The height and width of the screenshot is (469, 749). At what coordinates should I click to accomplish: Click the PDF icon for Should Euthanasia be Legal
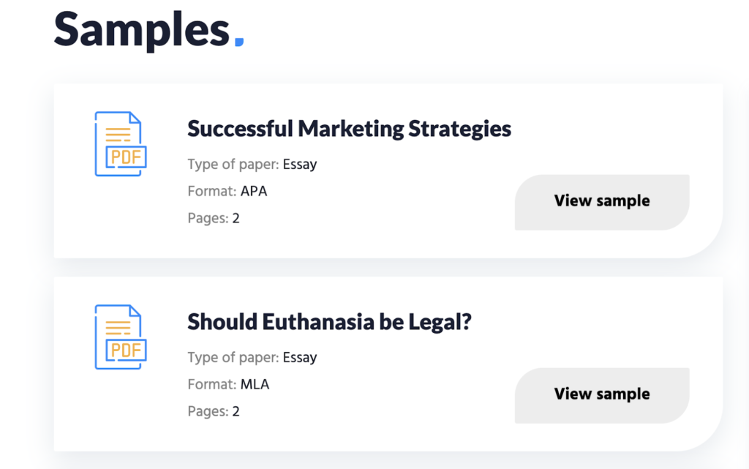pos(121,337)
